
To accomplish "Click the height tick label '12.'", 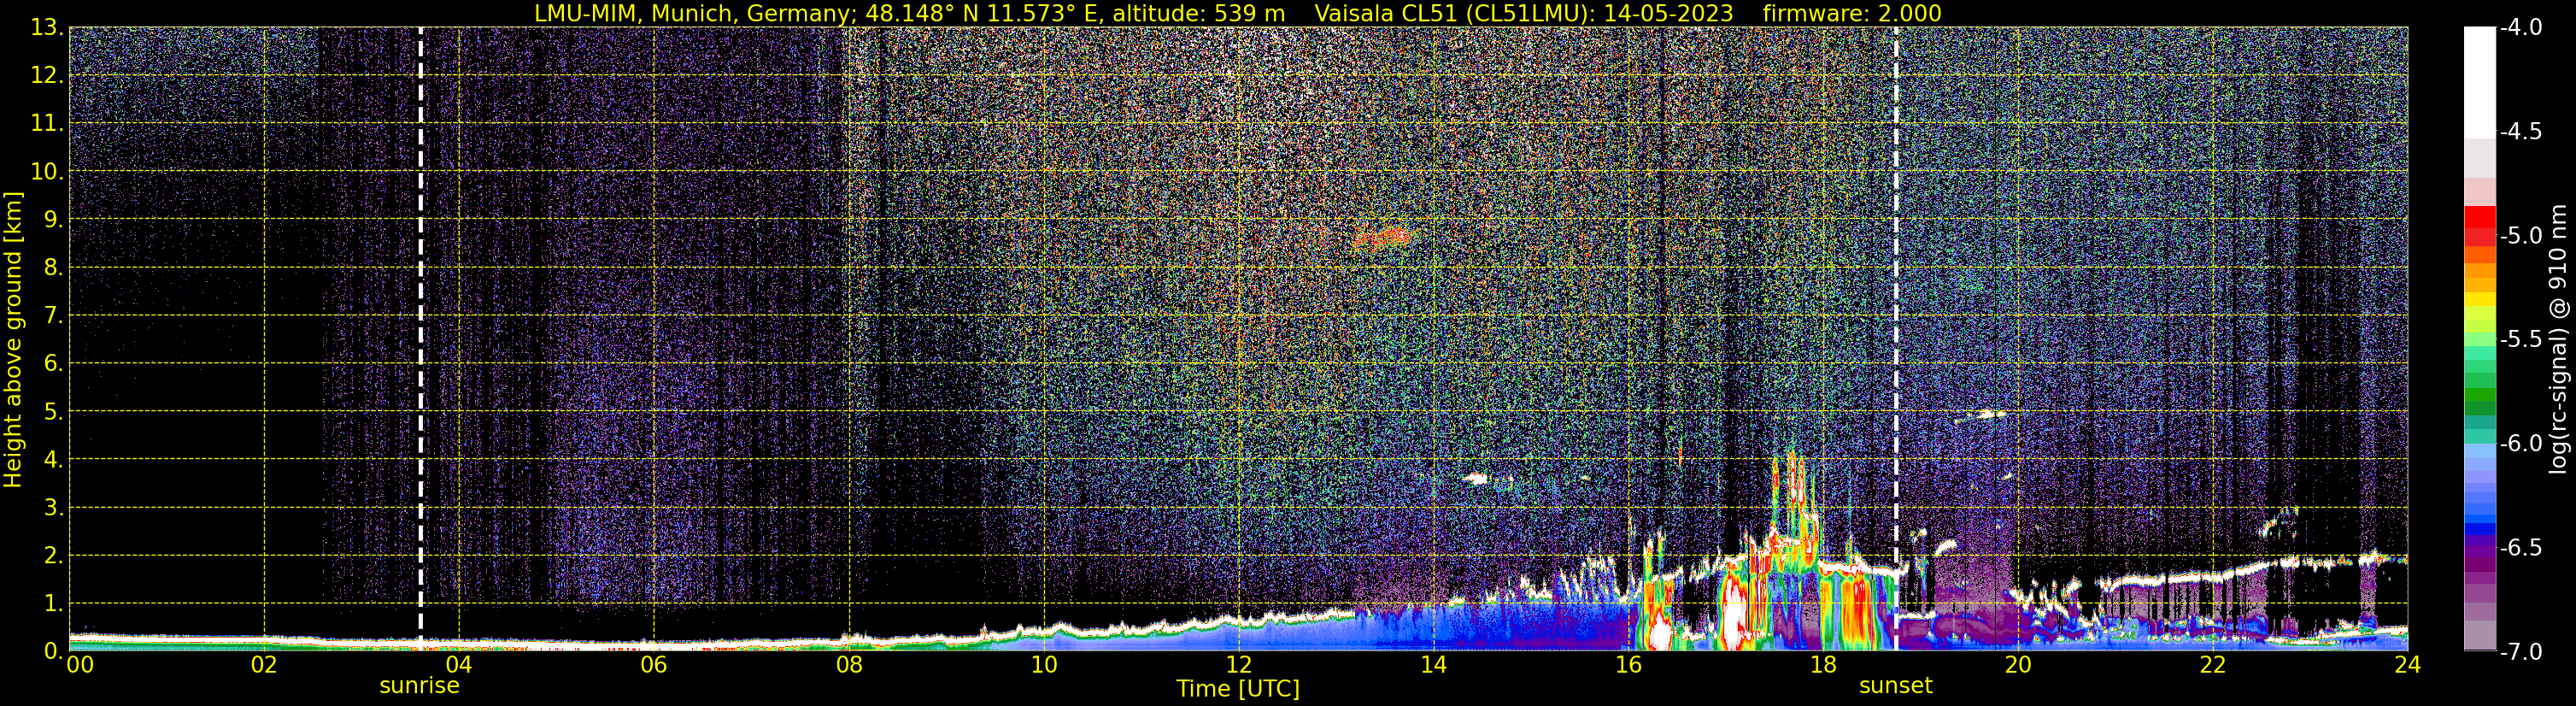I will click(x=47, y=76).
